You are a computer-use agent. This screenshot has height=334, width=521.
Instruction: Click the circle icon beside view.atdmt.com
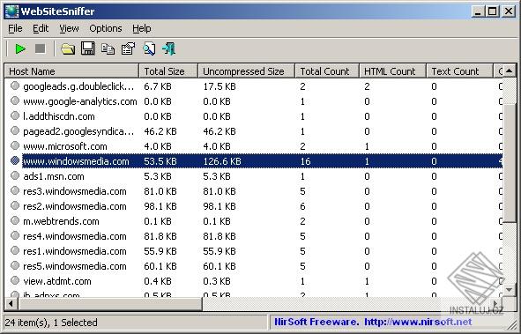pyautogui.click(x=15, y=280)
